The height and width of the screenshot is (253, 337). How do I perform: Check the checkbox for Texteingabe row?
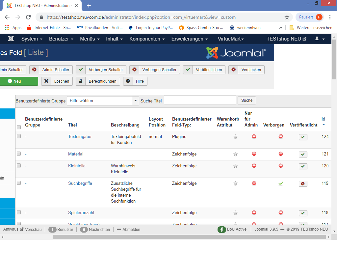click(19, 136)
